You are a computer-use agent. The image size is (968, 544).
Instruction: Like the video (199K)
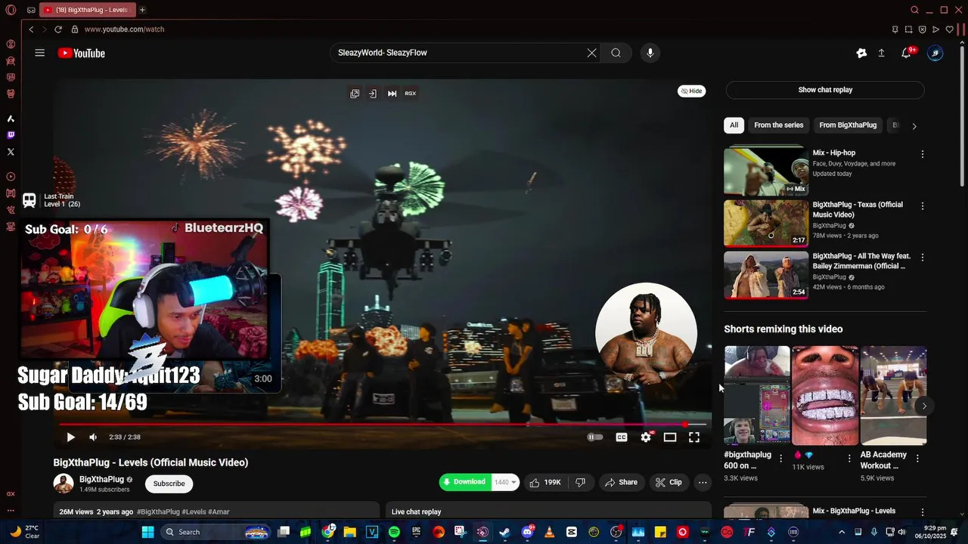click(545, 482)
